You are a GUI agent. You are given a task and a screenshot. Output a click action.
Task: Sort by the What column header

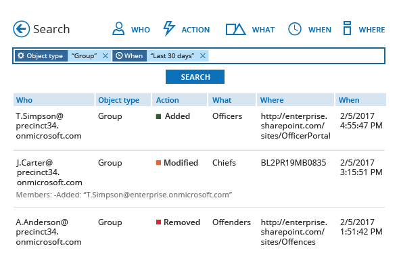(x=232, y=100)
